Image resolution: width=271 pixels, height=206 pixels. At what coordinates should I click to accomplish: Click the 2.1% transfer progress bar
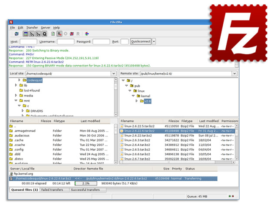coord(86,183)
